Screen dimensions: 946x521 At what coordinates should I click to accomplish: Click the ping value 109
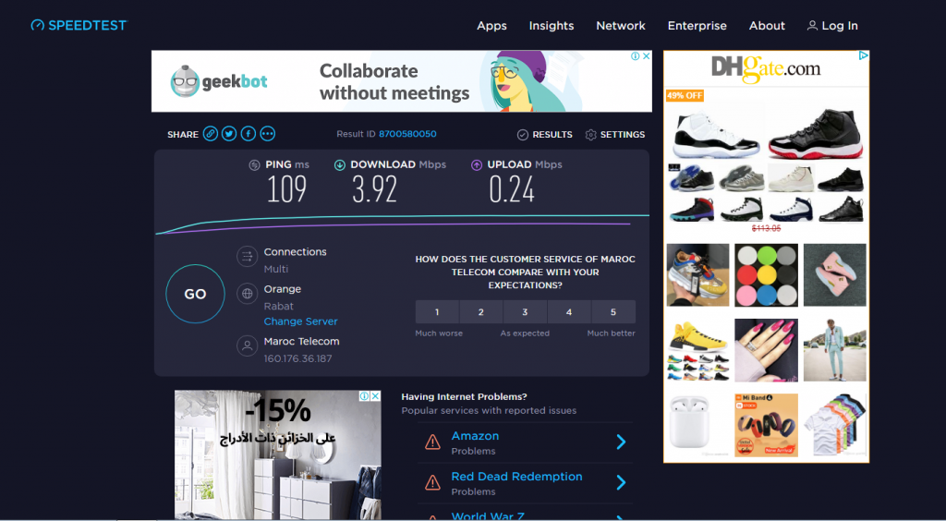286,189
